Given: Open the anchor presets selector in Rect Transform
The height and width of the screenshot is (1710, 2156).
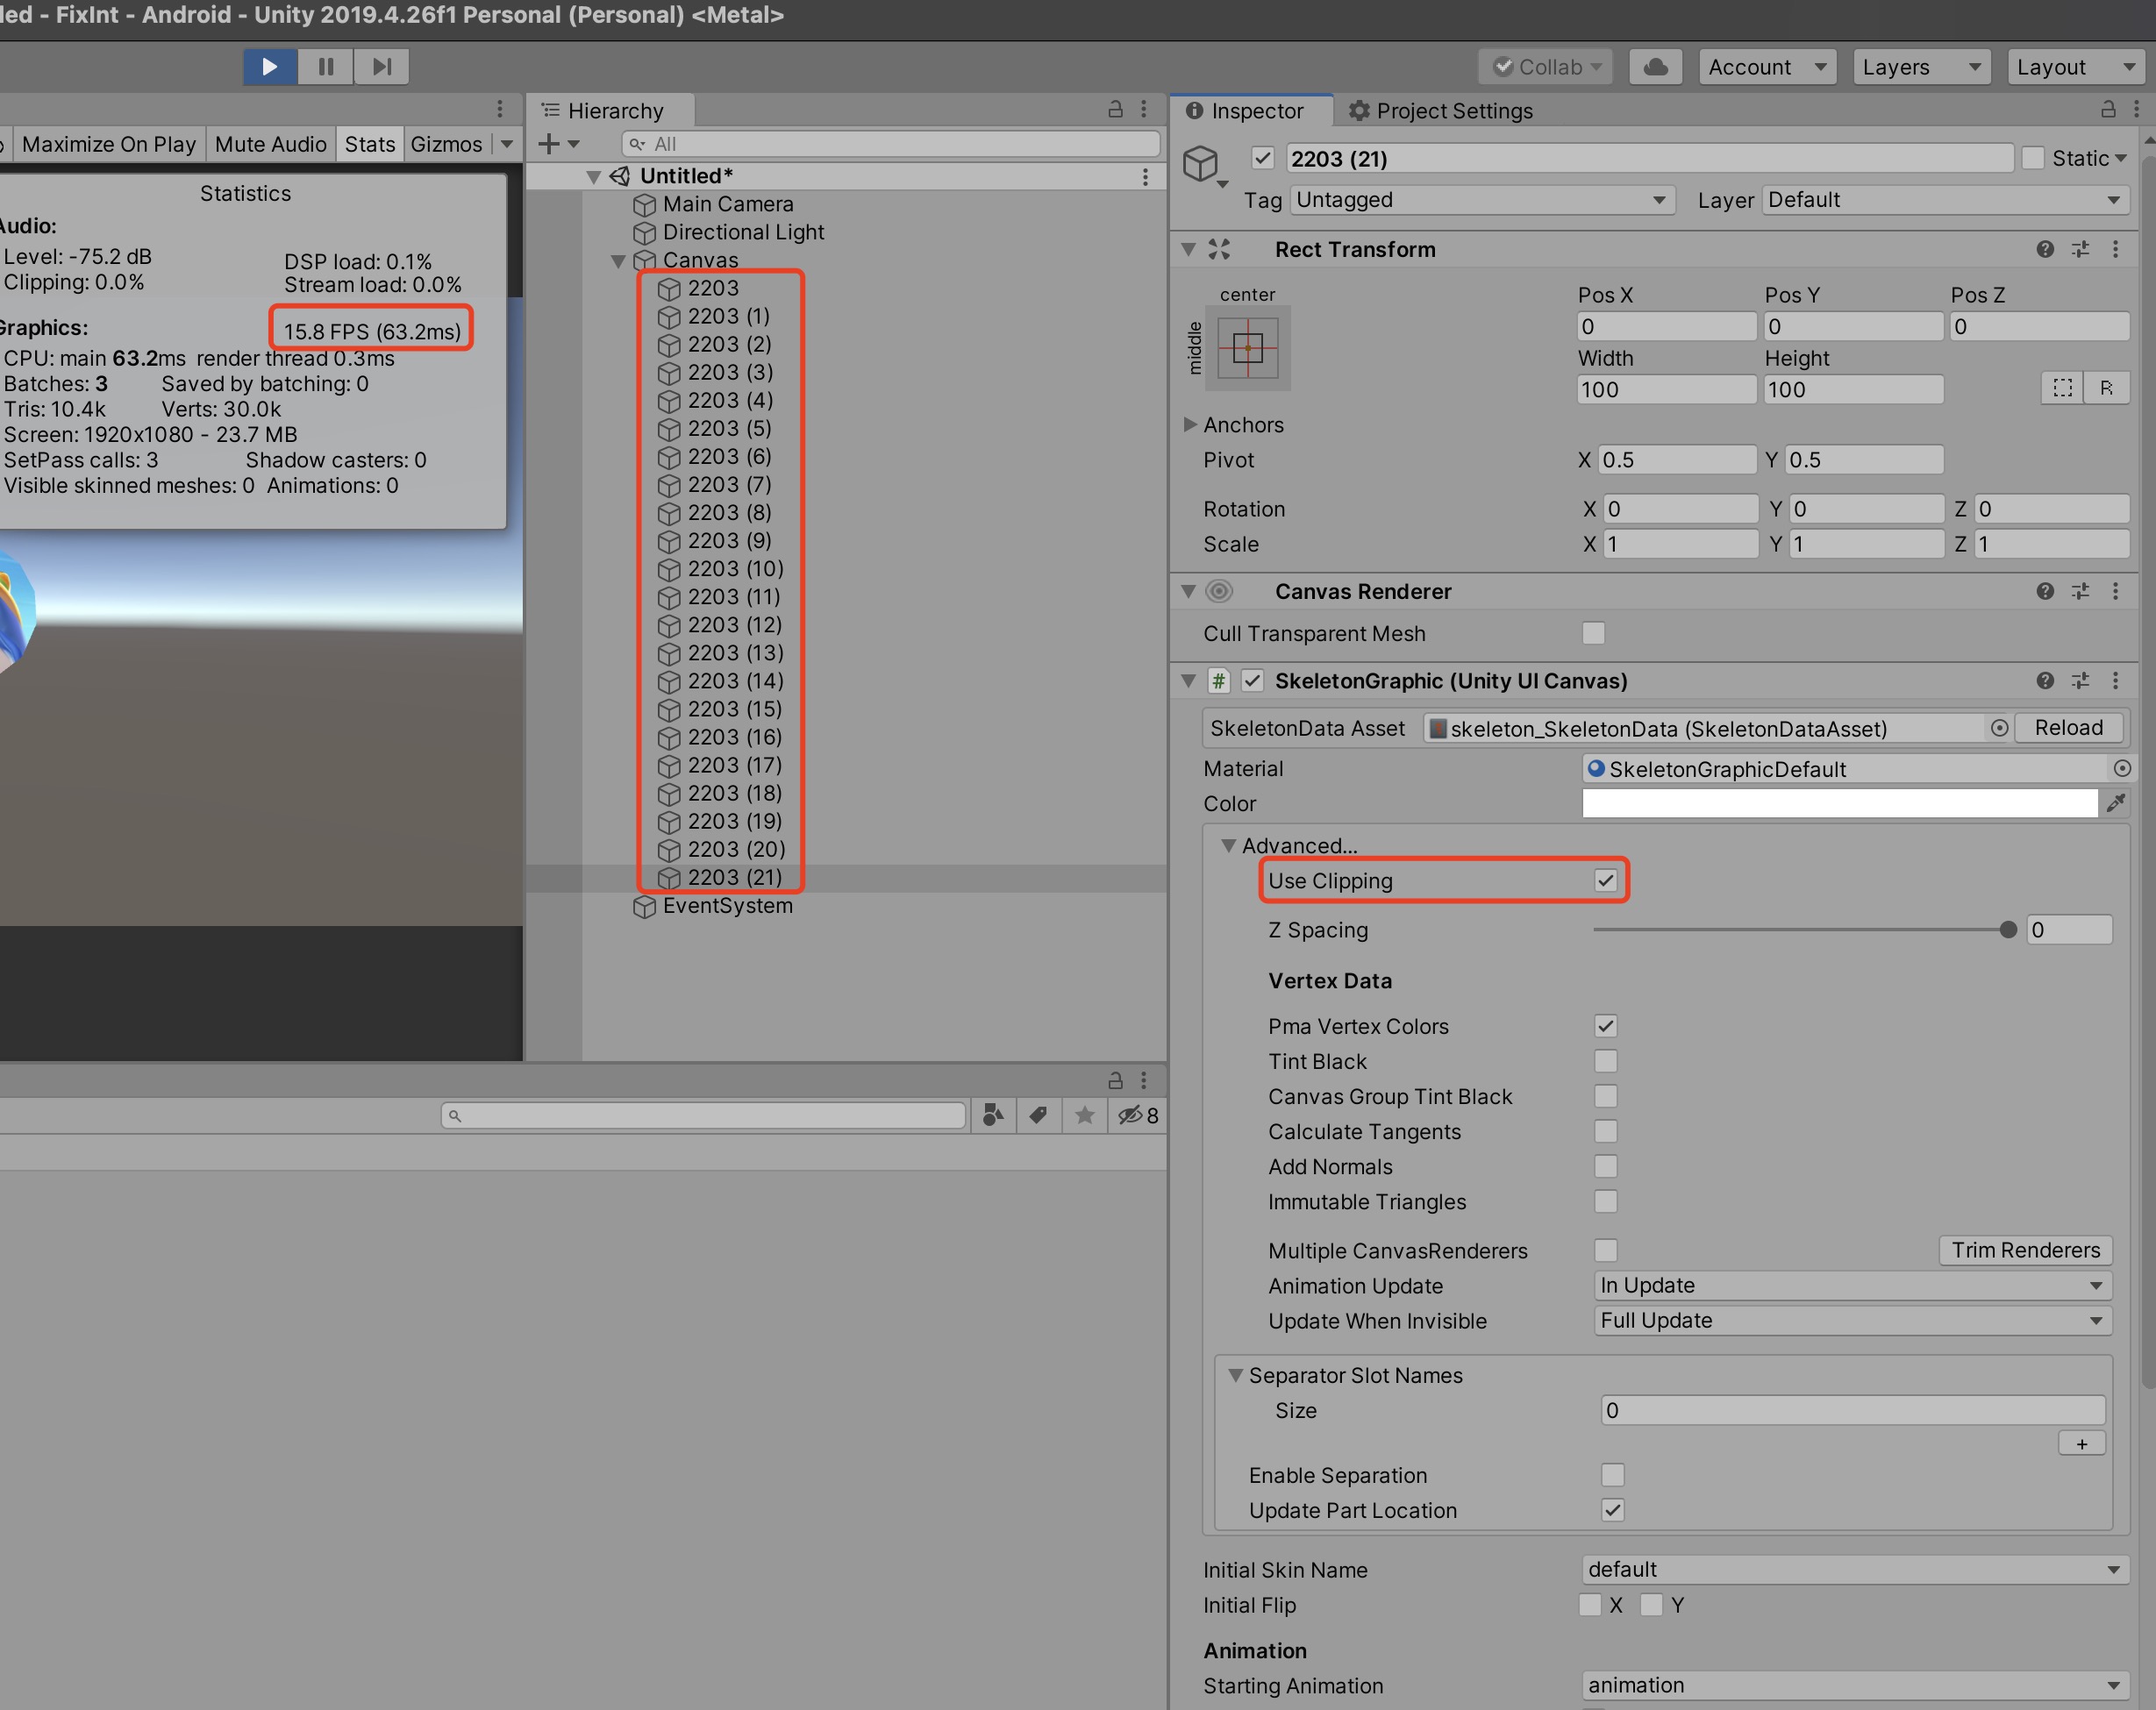Looking at the screenshot, I should [x=1249, y=349].
